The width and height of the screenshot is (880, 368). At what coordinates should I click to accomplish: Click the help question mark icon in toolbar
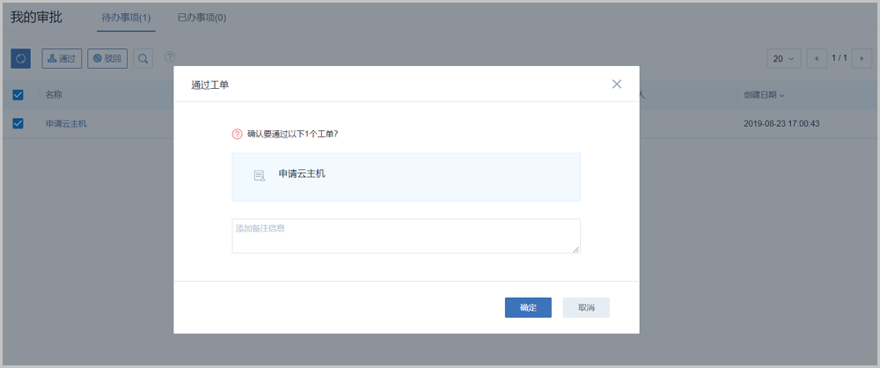click(x=170, y=58)
